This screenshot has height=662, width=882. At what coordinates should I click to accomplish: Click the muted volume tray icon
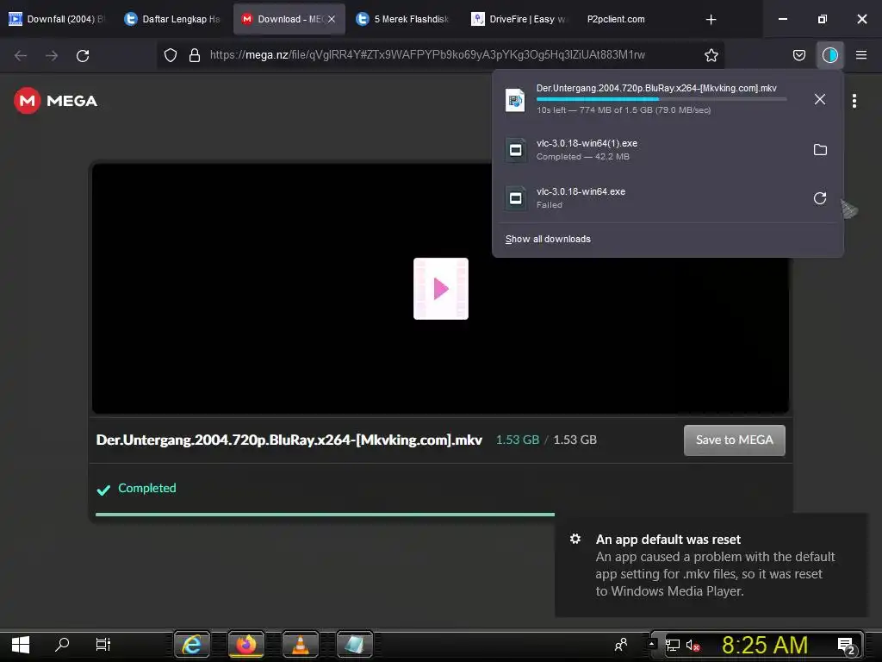pyautogui.click(x=693, y=646)
